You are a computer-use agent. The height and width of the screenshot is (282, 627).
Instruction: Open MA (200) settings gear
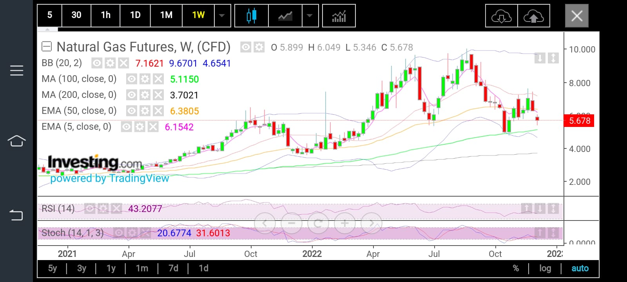[x=145, y=95]
